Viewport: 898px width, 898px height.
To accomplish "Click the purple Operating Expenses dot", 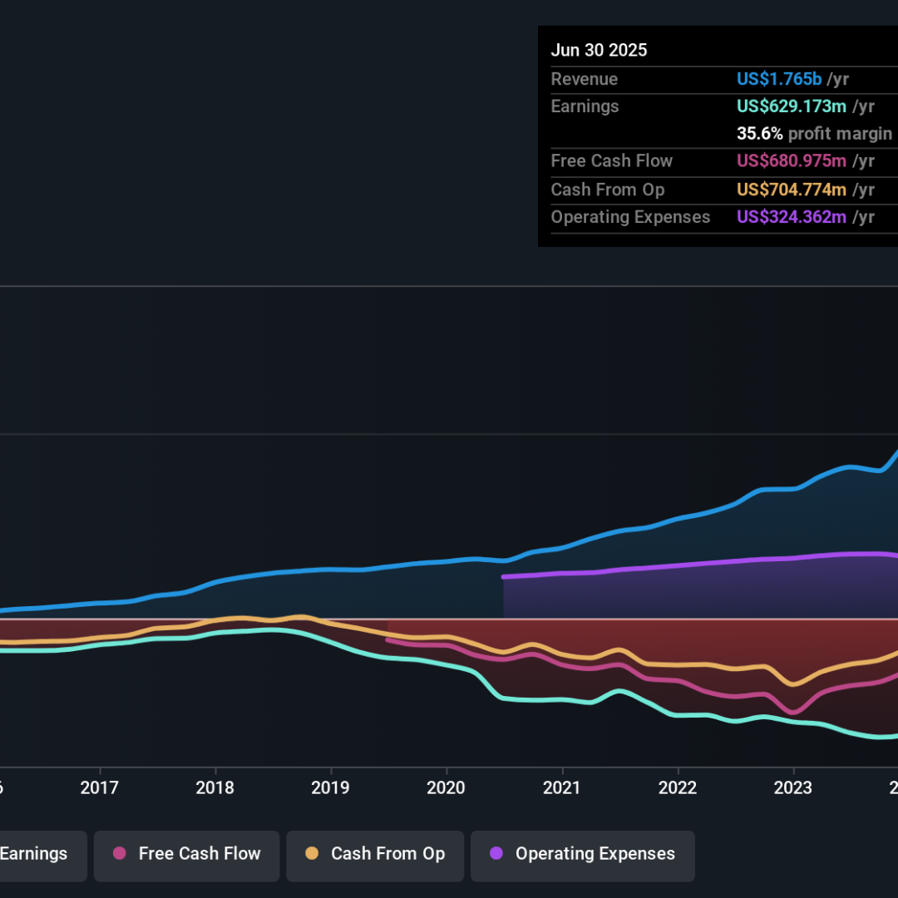I will [496, 853].
